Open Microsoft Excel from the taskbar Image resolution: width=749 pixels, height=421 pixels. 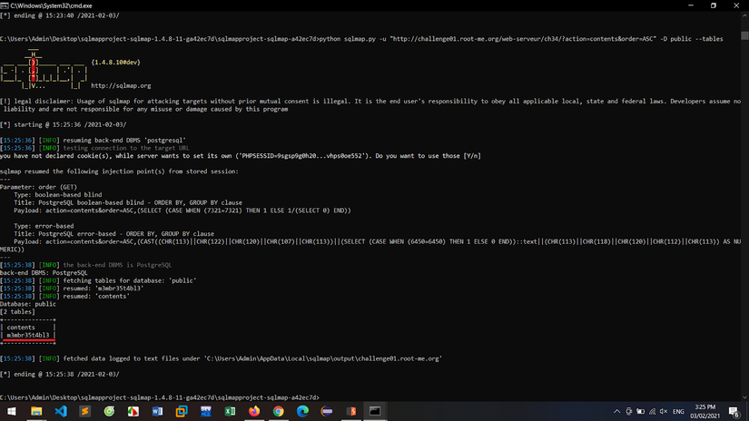pos(230,411)
